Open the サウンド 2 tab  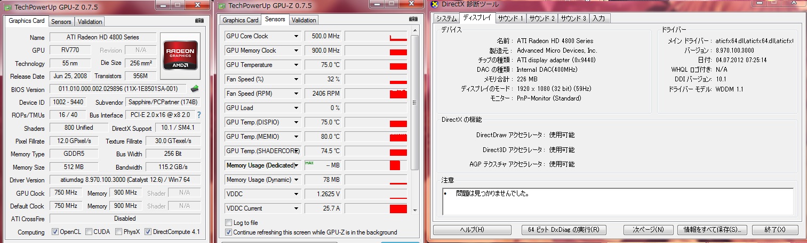pyautogui.click(x=542, y=18)
